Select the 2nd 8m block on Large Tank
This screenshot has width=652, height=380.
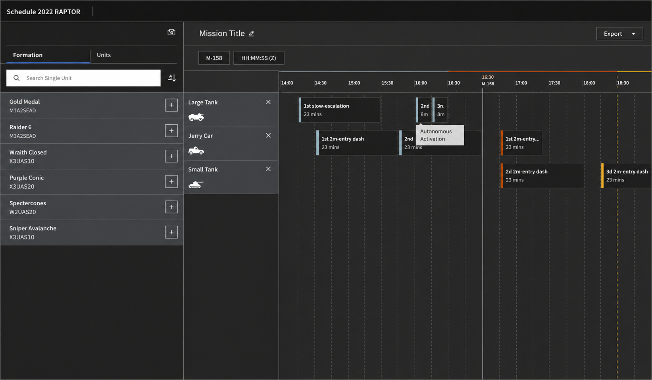click(x=423, y=110)
